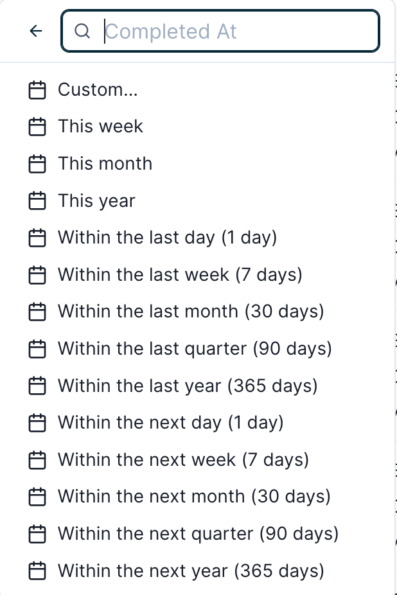Click calendar icon next to last day option

pos(38,238)
